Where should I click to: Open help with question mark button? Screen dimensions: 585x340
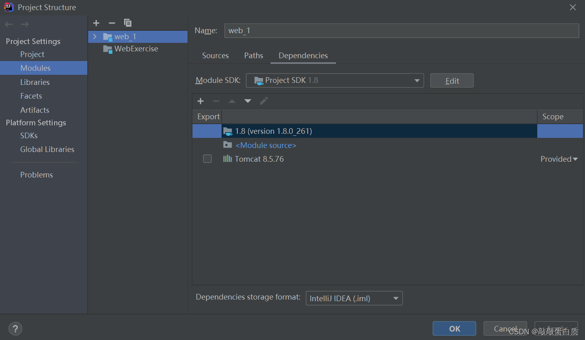coord(15,329)
